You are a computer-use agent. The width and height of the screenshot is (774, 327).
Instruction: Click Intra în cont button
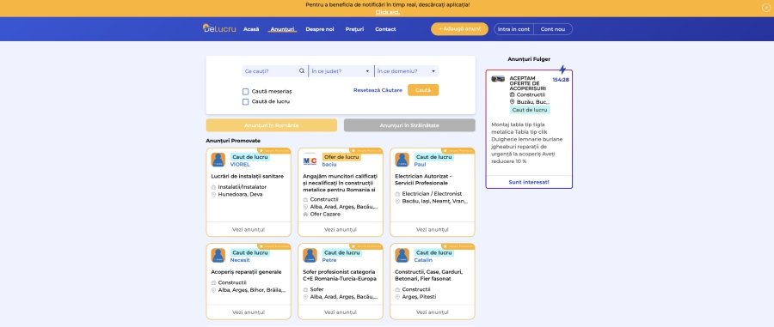514,29
